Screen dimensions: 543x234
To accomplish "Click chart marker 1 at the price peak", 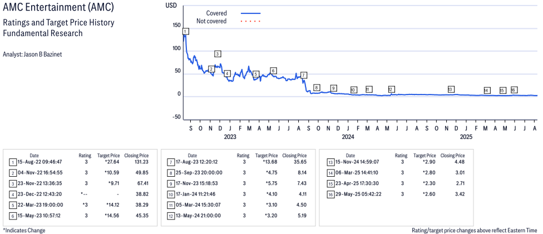I will click(x=186, y=32).
